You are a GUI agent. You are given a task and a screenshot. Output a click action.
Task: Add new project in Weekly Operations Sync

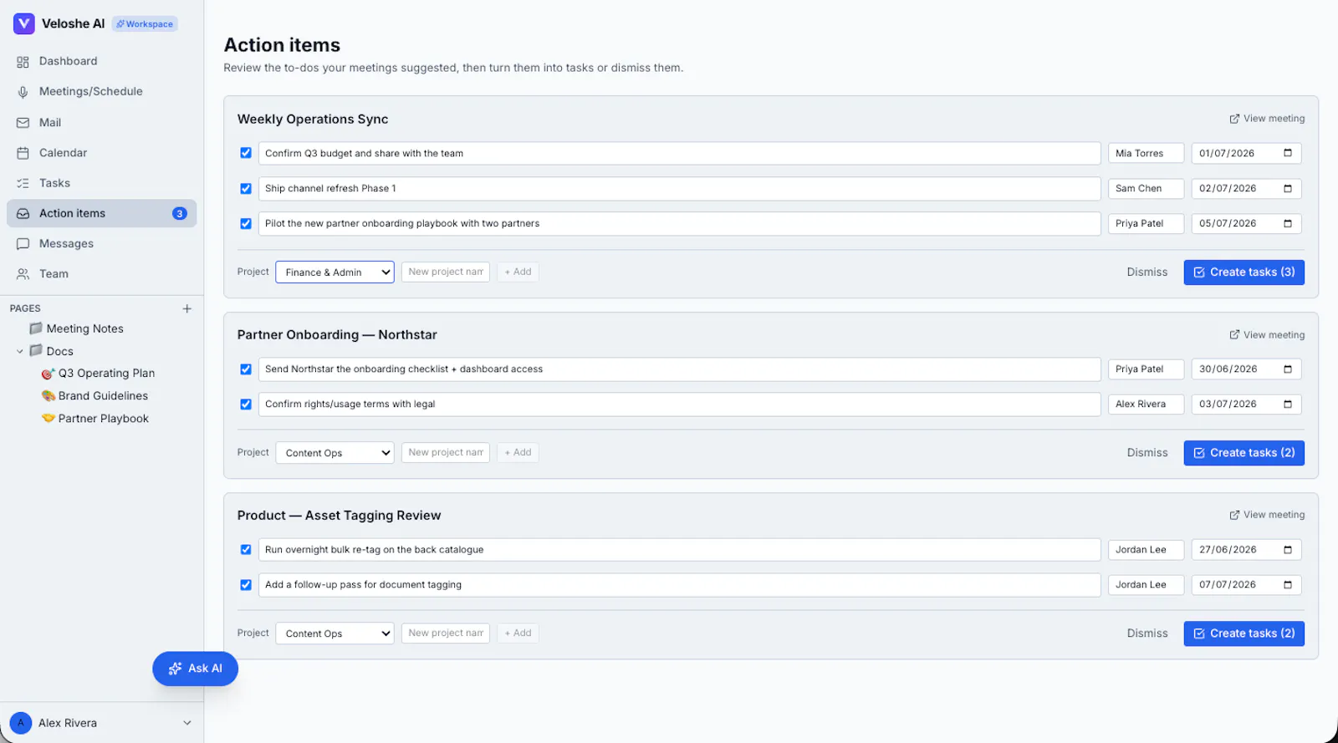518,272
